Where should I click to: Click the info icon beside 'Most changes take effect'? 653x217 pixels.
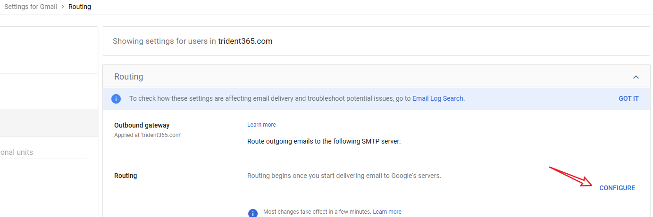tap(253, 212)
